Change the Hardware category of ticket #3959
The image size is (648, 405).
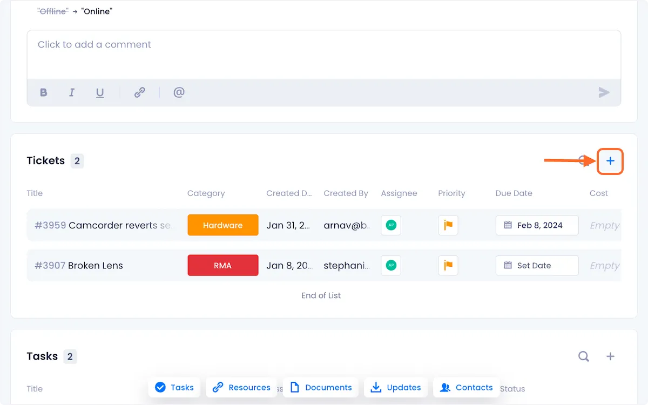223,225
